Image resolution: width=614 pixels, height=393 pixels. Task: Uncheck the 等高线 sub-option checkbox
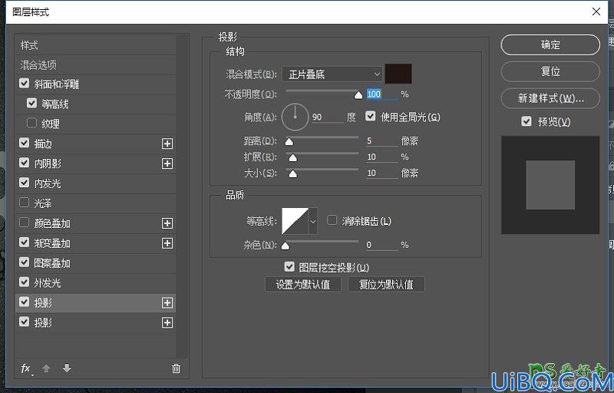(31, 104)
